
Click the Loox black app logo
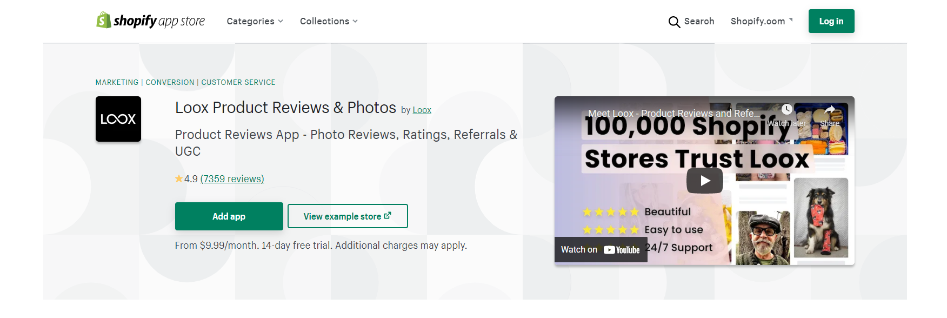coord(118,119)
